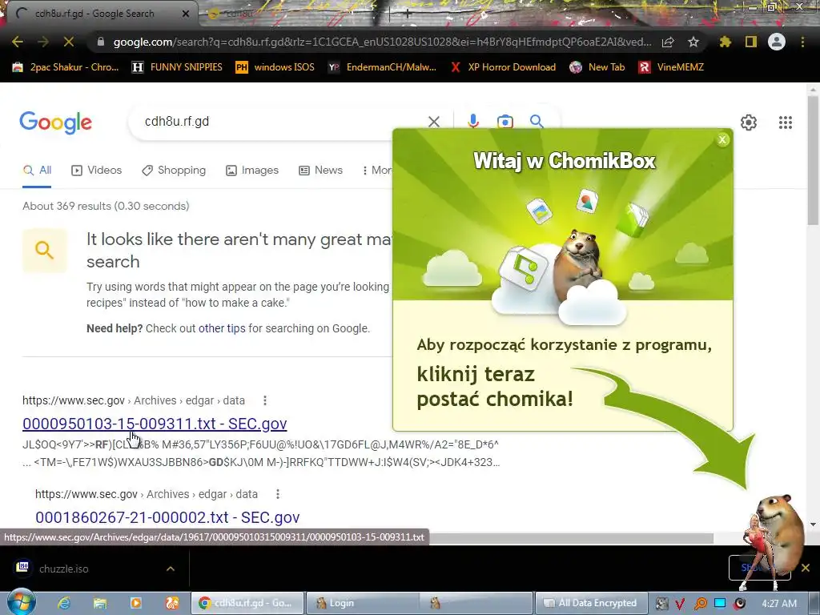This screenshot has height=615, width=820.
Task: Focus the Chrome address bar URL
Action: [x=382, y=42]
